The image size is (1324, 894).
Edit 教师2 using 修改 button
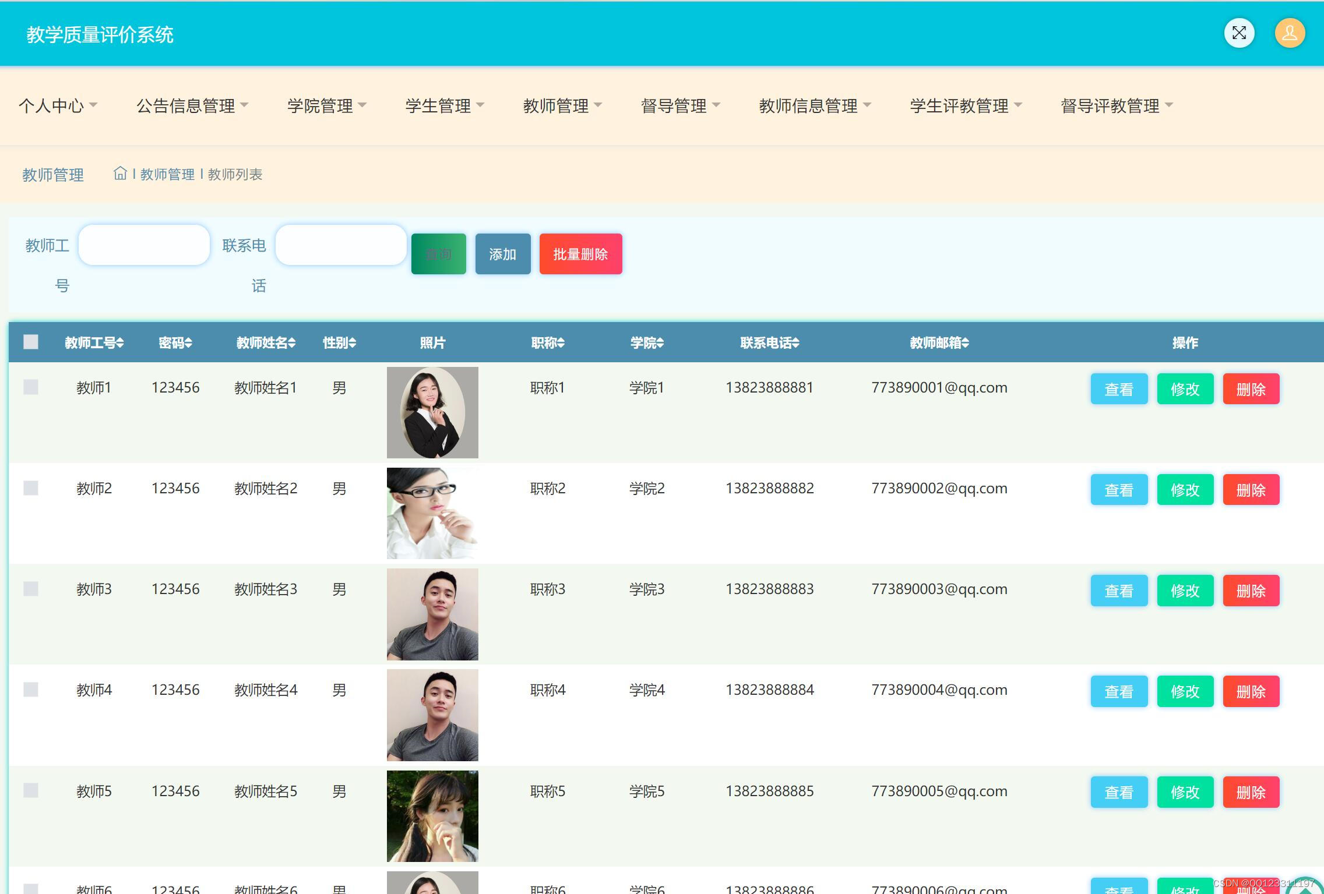pos(1185,489)
